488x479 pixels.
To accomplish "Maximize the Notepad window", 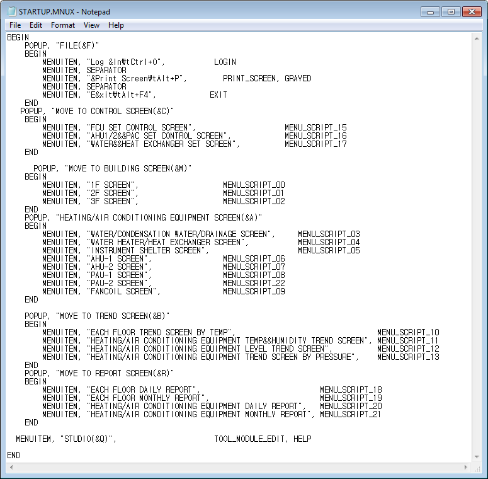I will pos(451,12).
